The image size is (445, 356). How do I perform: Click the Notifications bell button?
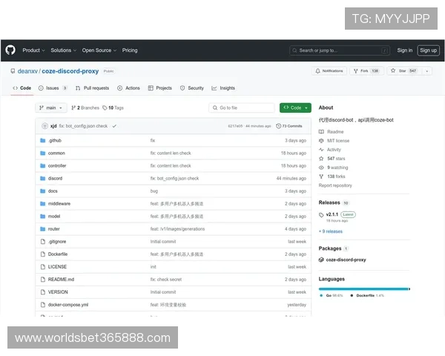click(x=329, y=71)
